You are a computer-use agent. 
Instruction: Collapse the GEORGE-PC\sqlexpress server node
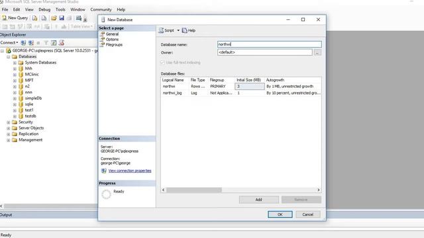click(3, 51)
